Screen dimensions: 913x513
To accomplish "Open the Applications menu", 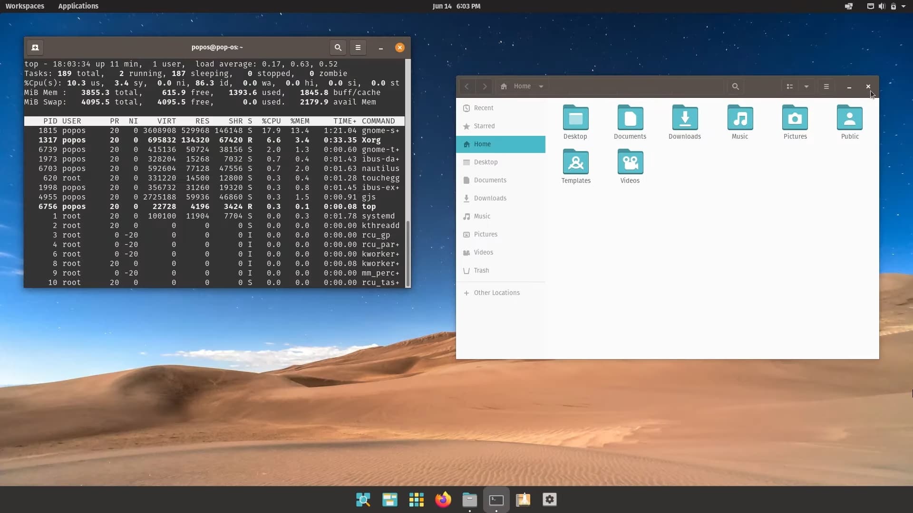I will 78,6.
